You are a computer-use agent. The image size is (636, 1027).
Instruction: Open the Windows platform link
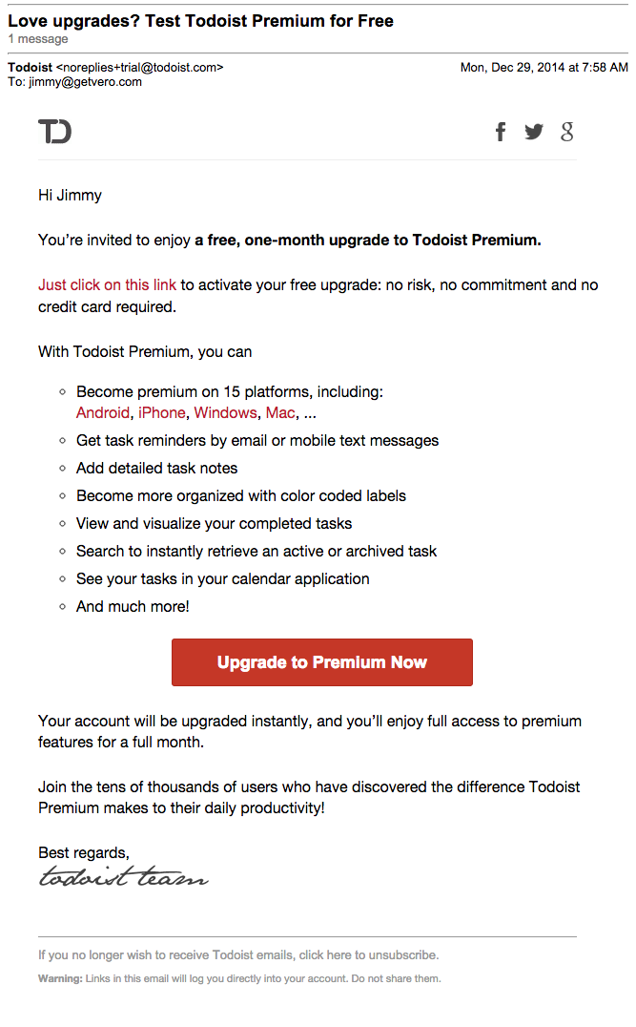pyautogui.click(x=225, y=412)
